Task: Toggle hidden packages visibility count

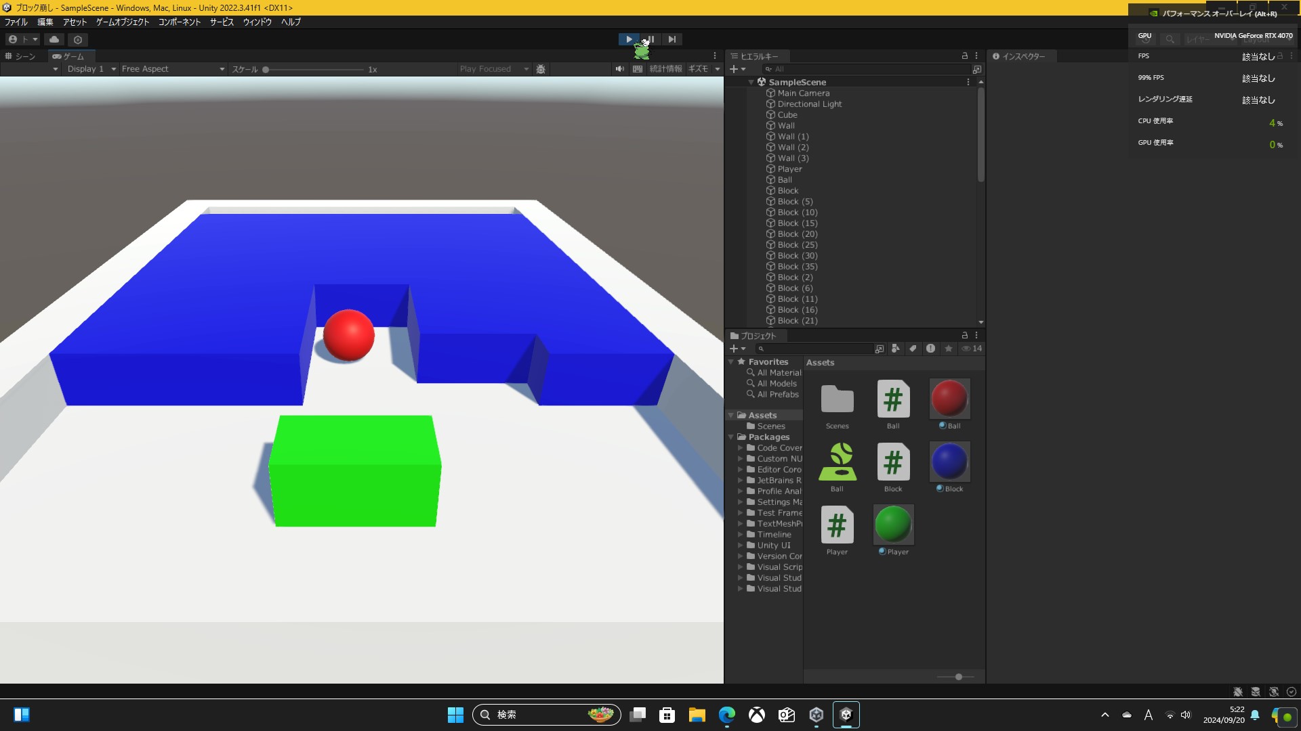Action: [x=972, y=349]
